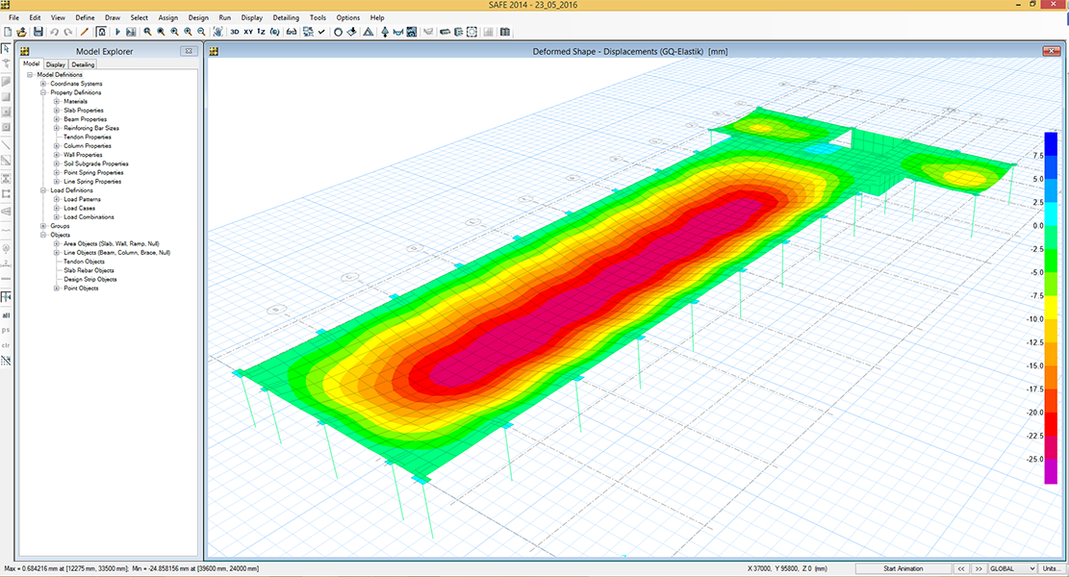Collapse the Load Definitions tree node
This screenshot has height=577, width=1069.
(43, 190)
